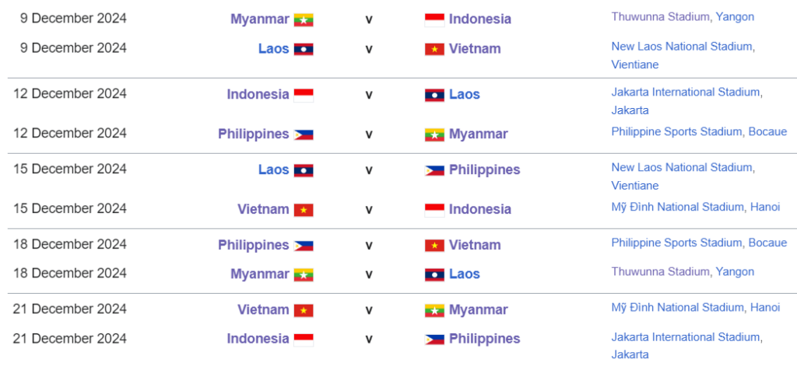This screenshot has height=366, width=797.
Task: Click Myanmar flag in Myanmar v Indonesia match
Action: [x=303, y=19]
